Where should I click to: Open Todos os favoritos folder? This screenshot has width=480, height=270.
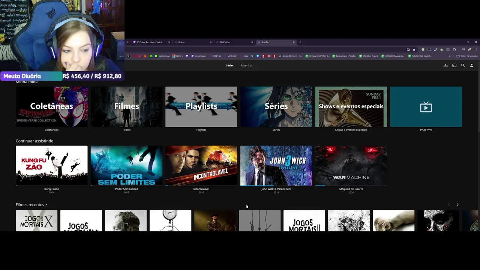pyautogui.click(x=467, y=56)
